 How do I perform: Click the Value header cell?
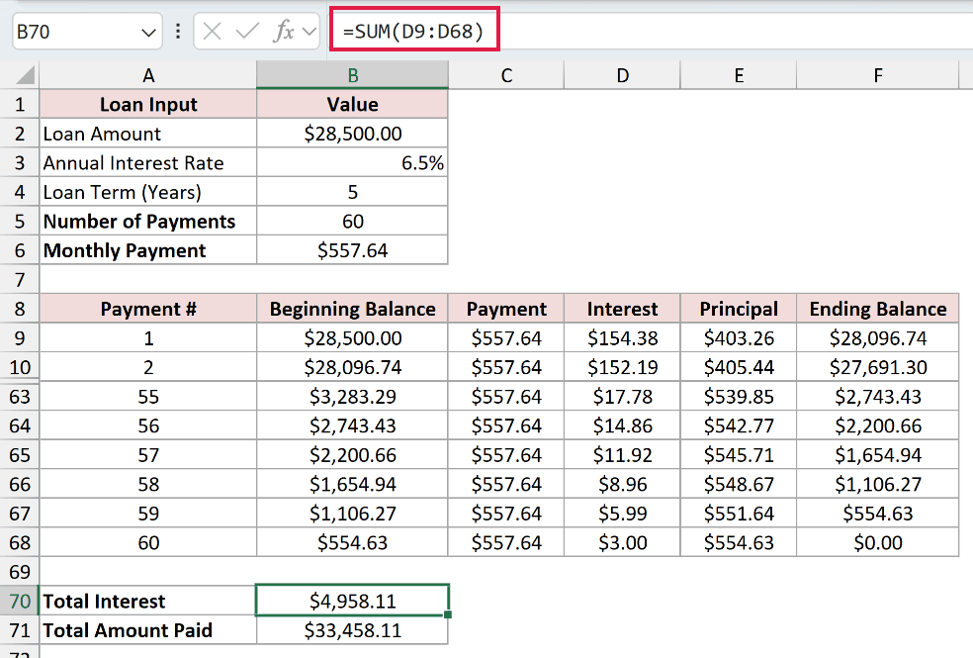pos(352,104)
